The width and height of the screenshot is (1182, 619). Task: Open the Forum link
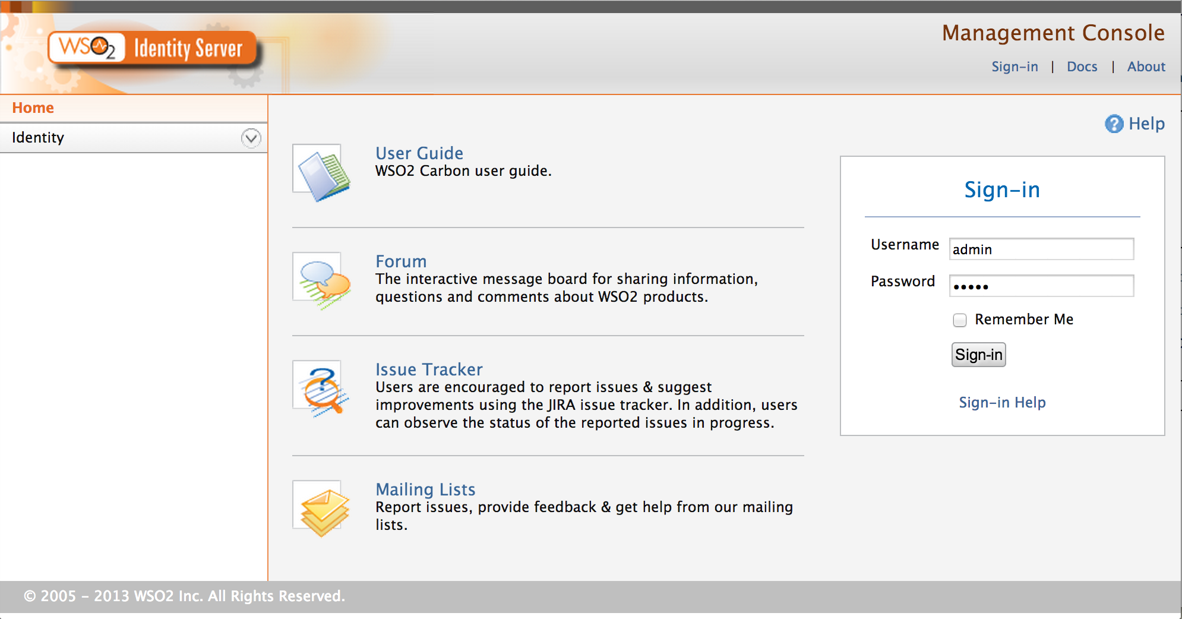click(x=401, y=261)
